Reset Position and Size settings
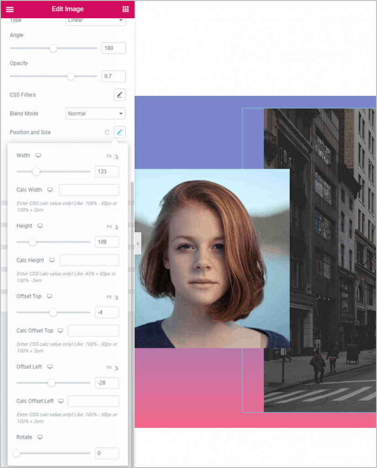Screen dimensions: 377x468 coord(107,133)
